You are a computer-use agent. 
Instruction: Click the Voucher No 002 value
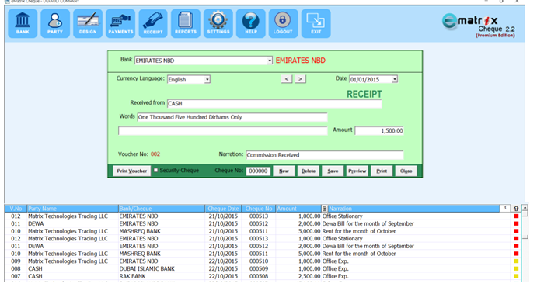point(155,154)
